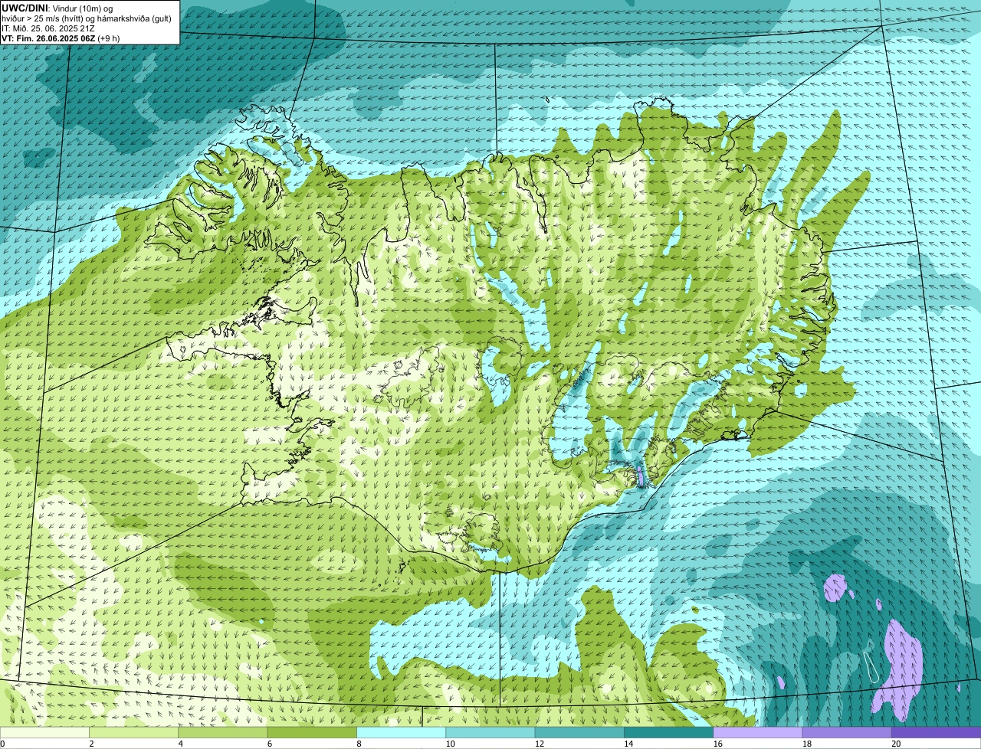The height and width of the screenshot is (749, 981).
Task: Choose the 12–14 m/s teal legend segment
Action: tap(579, 732)
